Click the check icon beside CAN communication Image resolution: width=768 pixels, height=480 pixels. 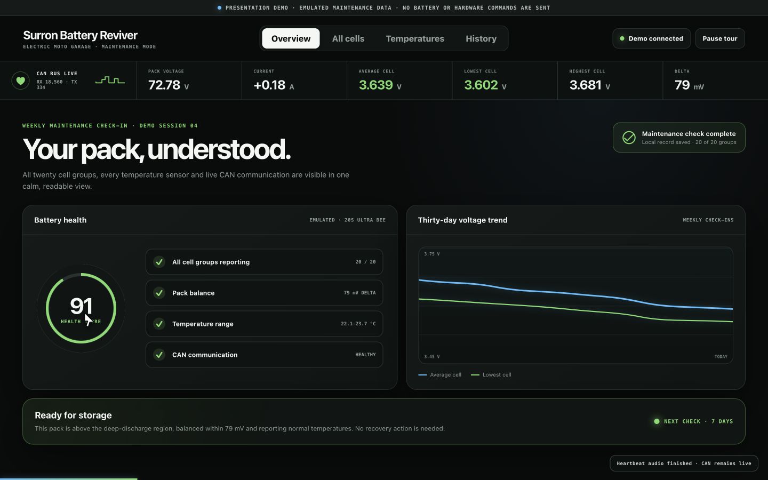(x=159, y=355)
